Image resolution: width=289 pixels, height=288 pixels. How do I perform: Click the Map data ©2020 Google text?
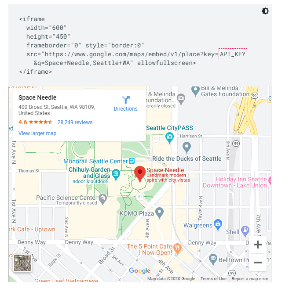[x=171, y=279]
